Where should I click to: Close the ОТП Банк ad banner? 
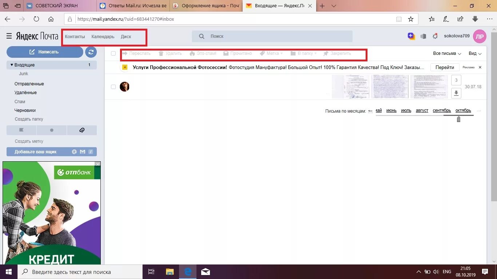click(98, 164)
